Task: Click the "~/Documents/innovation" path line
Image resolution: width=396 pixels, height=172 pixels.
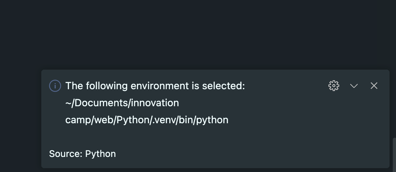Action: click(122, 103)
